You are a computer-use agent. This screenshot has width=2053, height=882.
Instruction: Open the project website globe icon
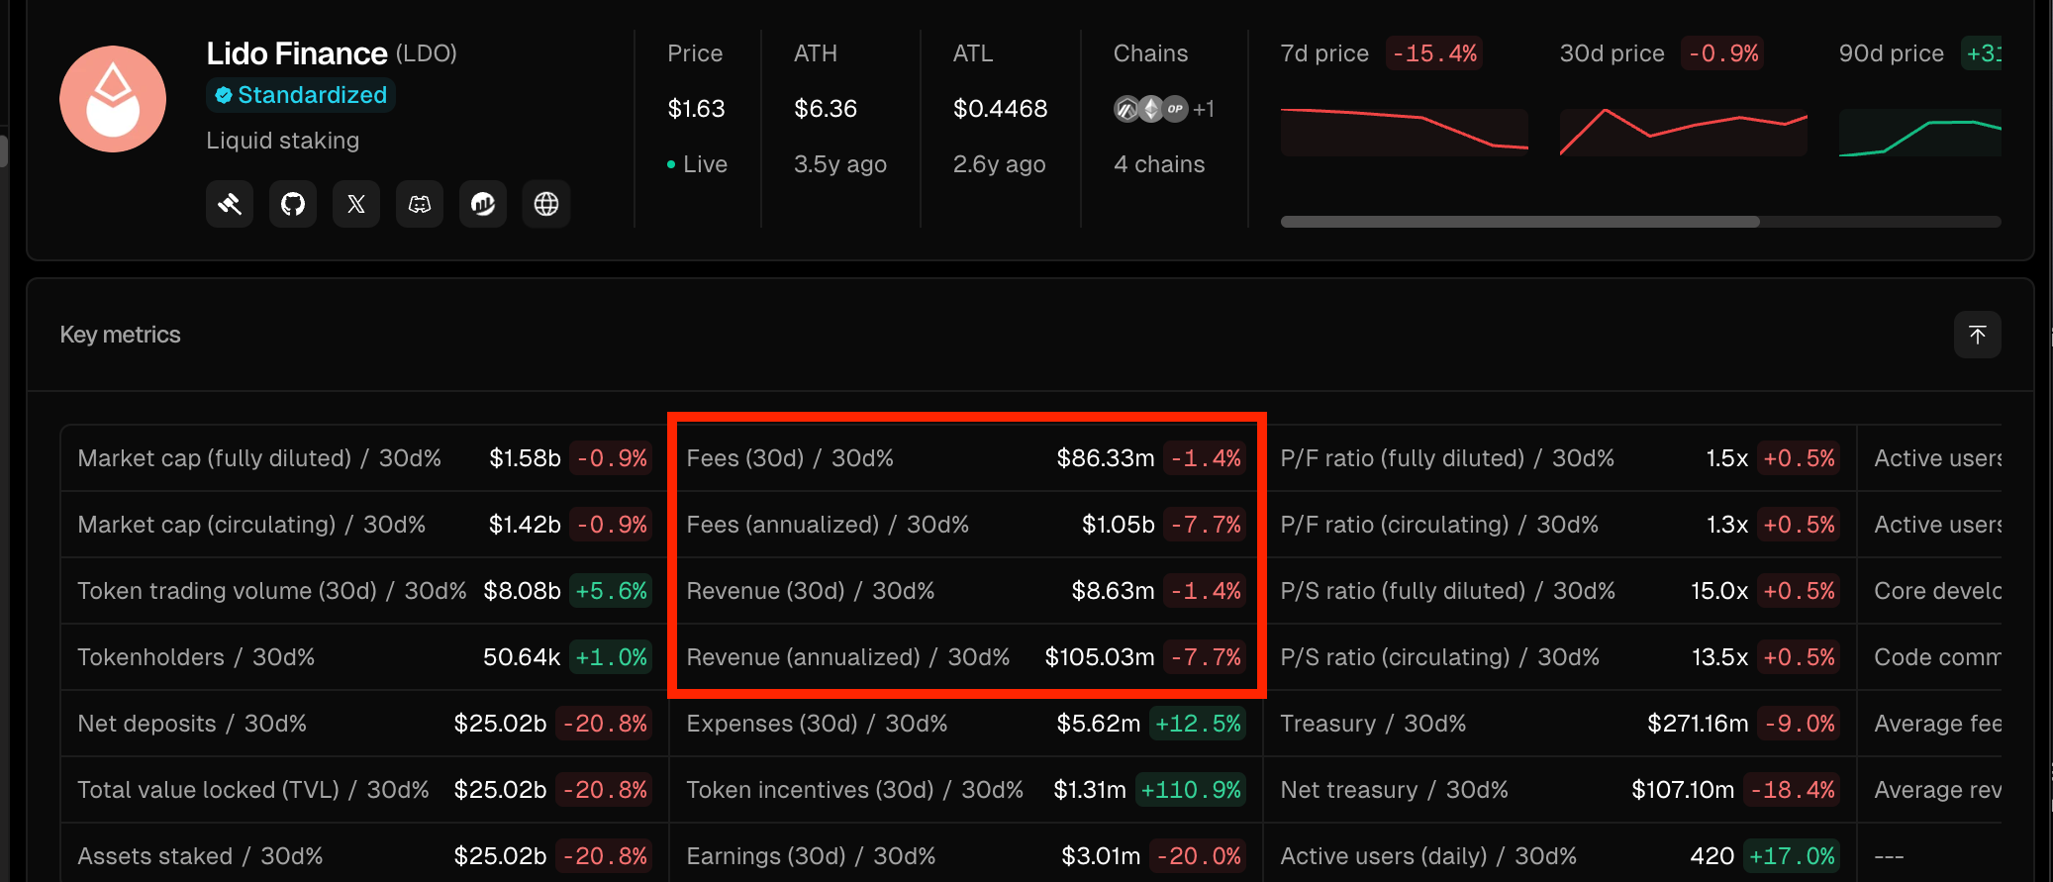(x=546, y=204)
